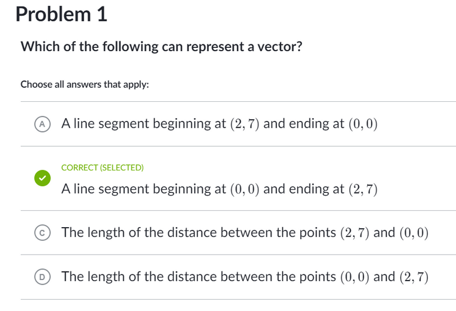Select answer choice D circle
This screenshot has width=456, height=311.
43,277
